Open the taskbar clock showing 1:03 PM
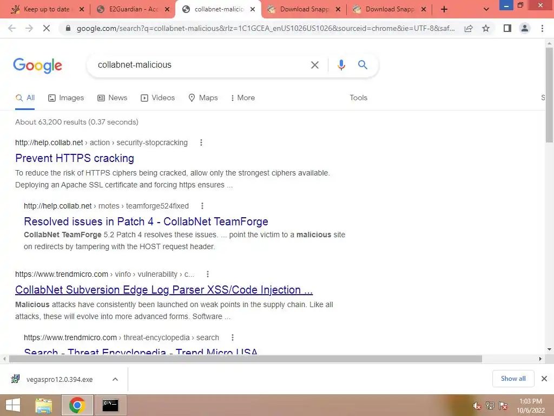 click(531, 406)
